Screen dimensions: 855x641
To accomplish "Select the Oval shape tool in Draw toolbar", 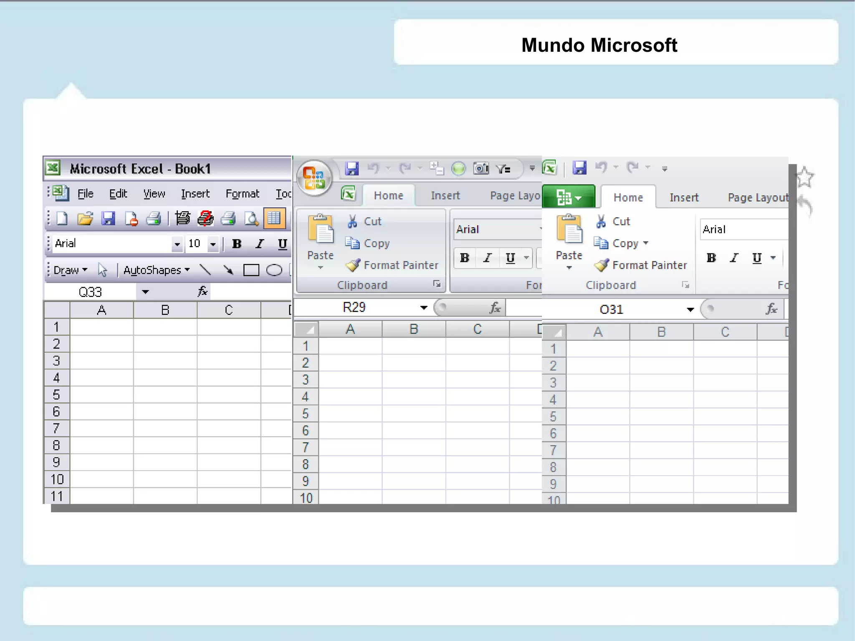I will (x=274, y=270).
